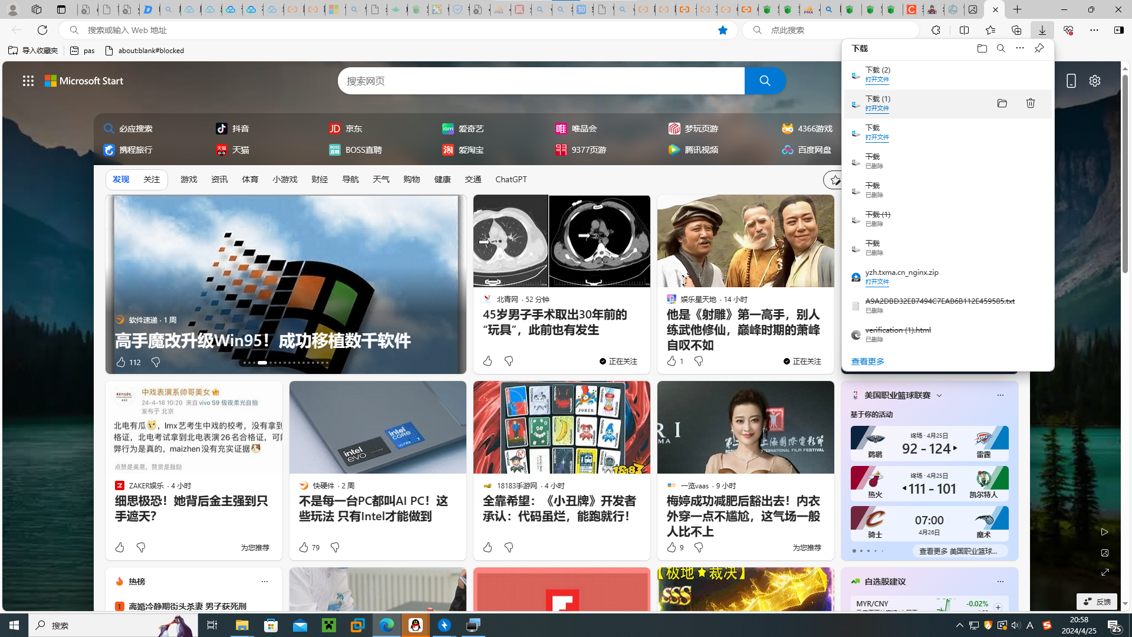The height and width of the screenshot is (637, 1132).
Task: Toggle 正在关注 on 北青网 article
Action: (x=618, y=361)
